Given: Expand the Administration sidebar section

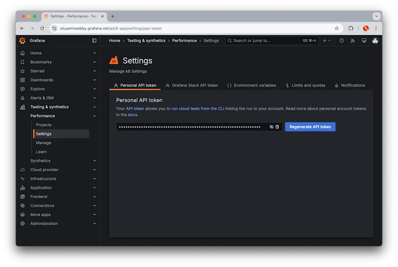Looking at the screenshot, I should coord(94,223).
